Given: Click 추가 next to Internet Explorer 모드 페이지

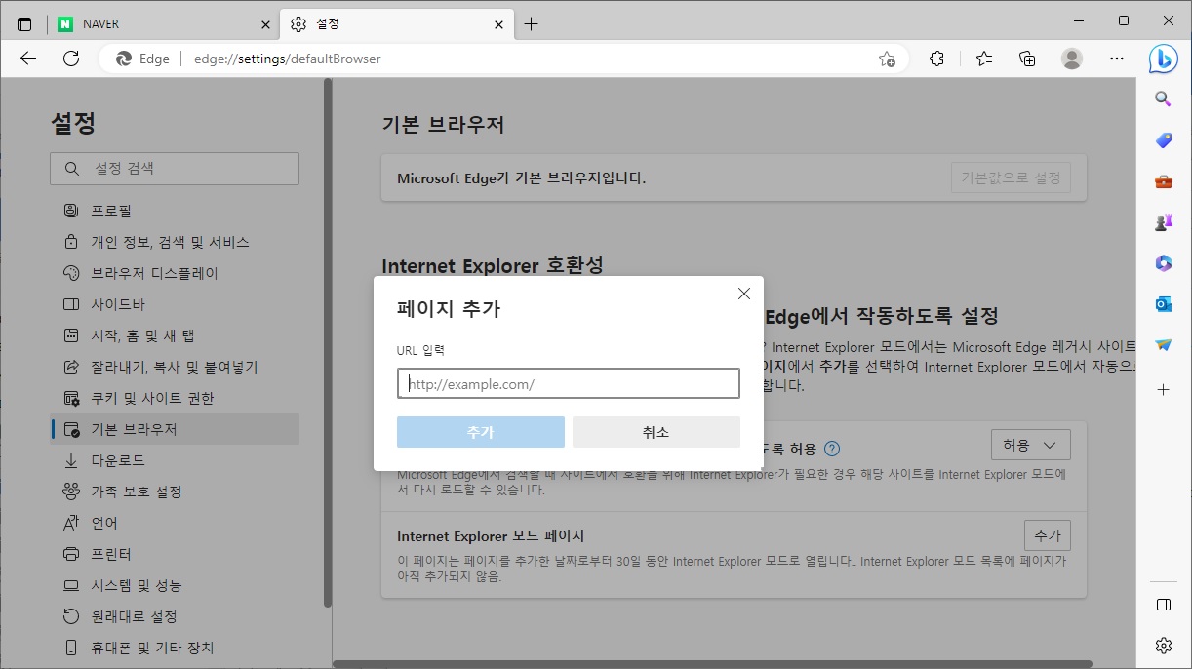Looking at the screenshot, I should [1048, 535].
